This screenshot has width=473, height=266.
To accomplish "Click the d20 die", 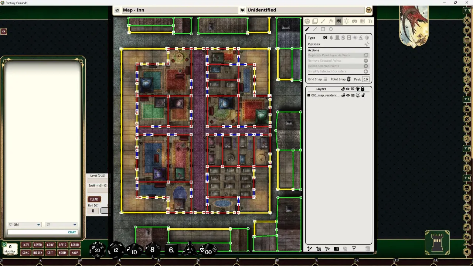I will coord(98,249).
